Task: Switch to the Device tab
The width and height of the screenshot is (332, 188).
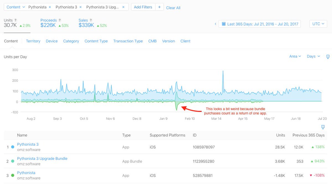Action: pyautogui.click(x=52, y=41)
